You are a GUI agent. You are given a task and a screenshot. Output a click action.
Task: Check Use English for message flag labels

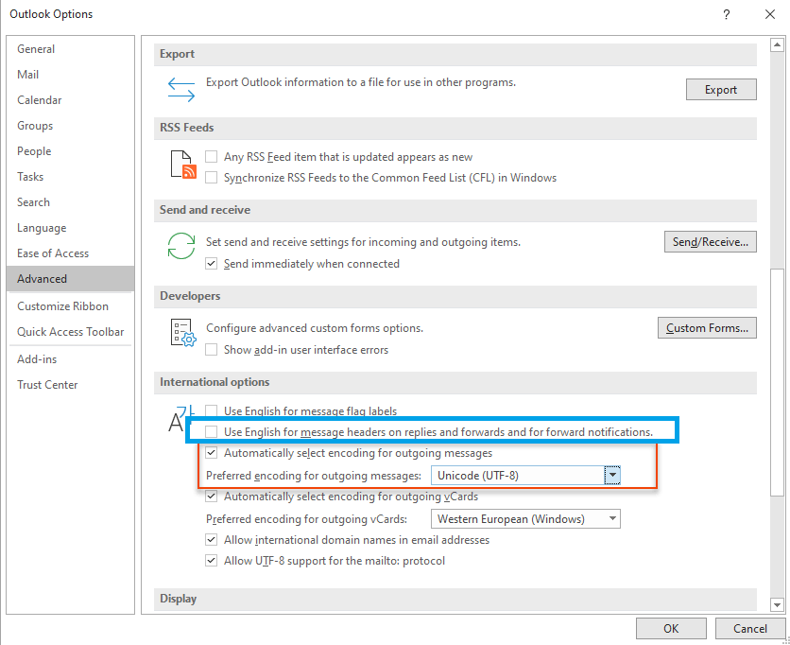coord(211,410)
